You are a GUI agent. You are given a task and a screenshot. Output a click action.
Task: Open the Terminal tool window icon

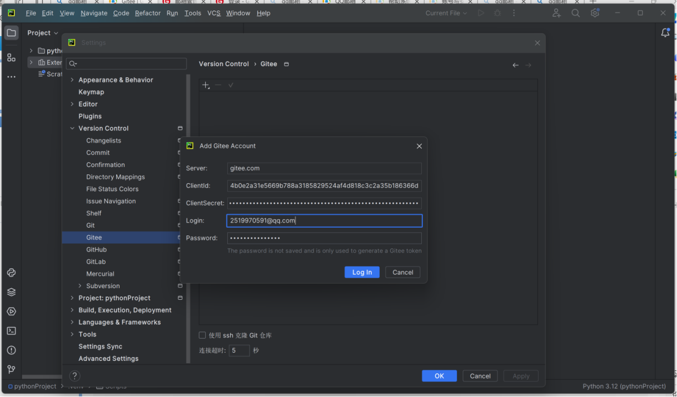point(11,331)
